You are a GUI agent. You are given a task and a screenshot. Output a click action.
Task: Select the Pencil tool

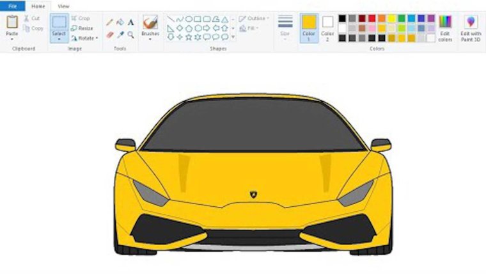point(109,22)
